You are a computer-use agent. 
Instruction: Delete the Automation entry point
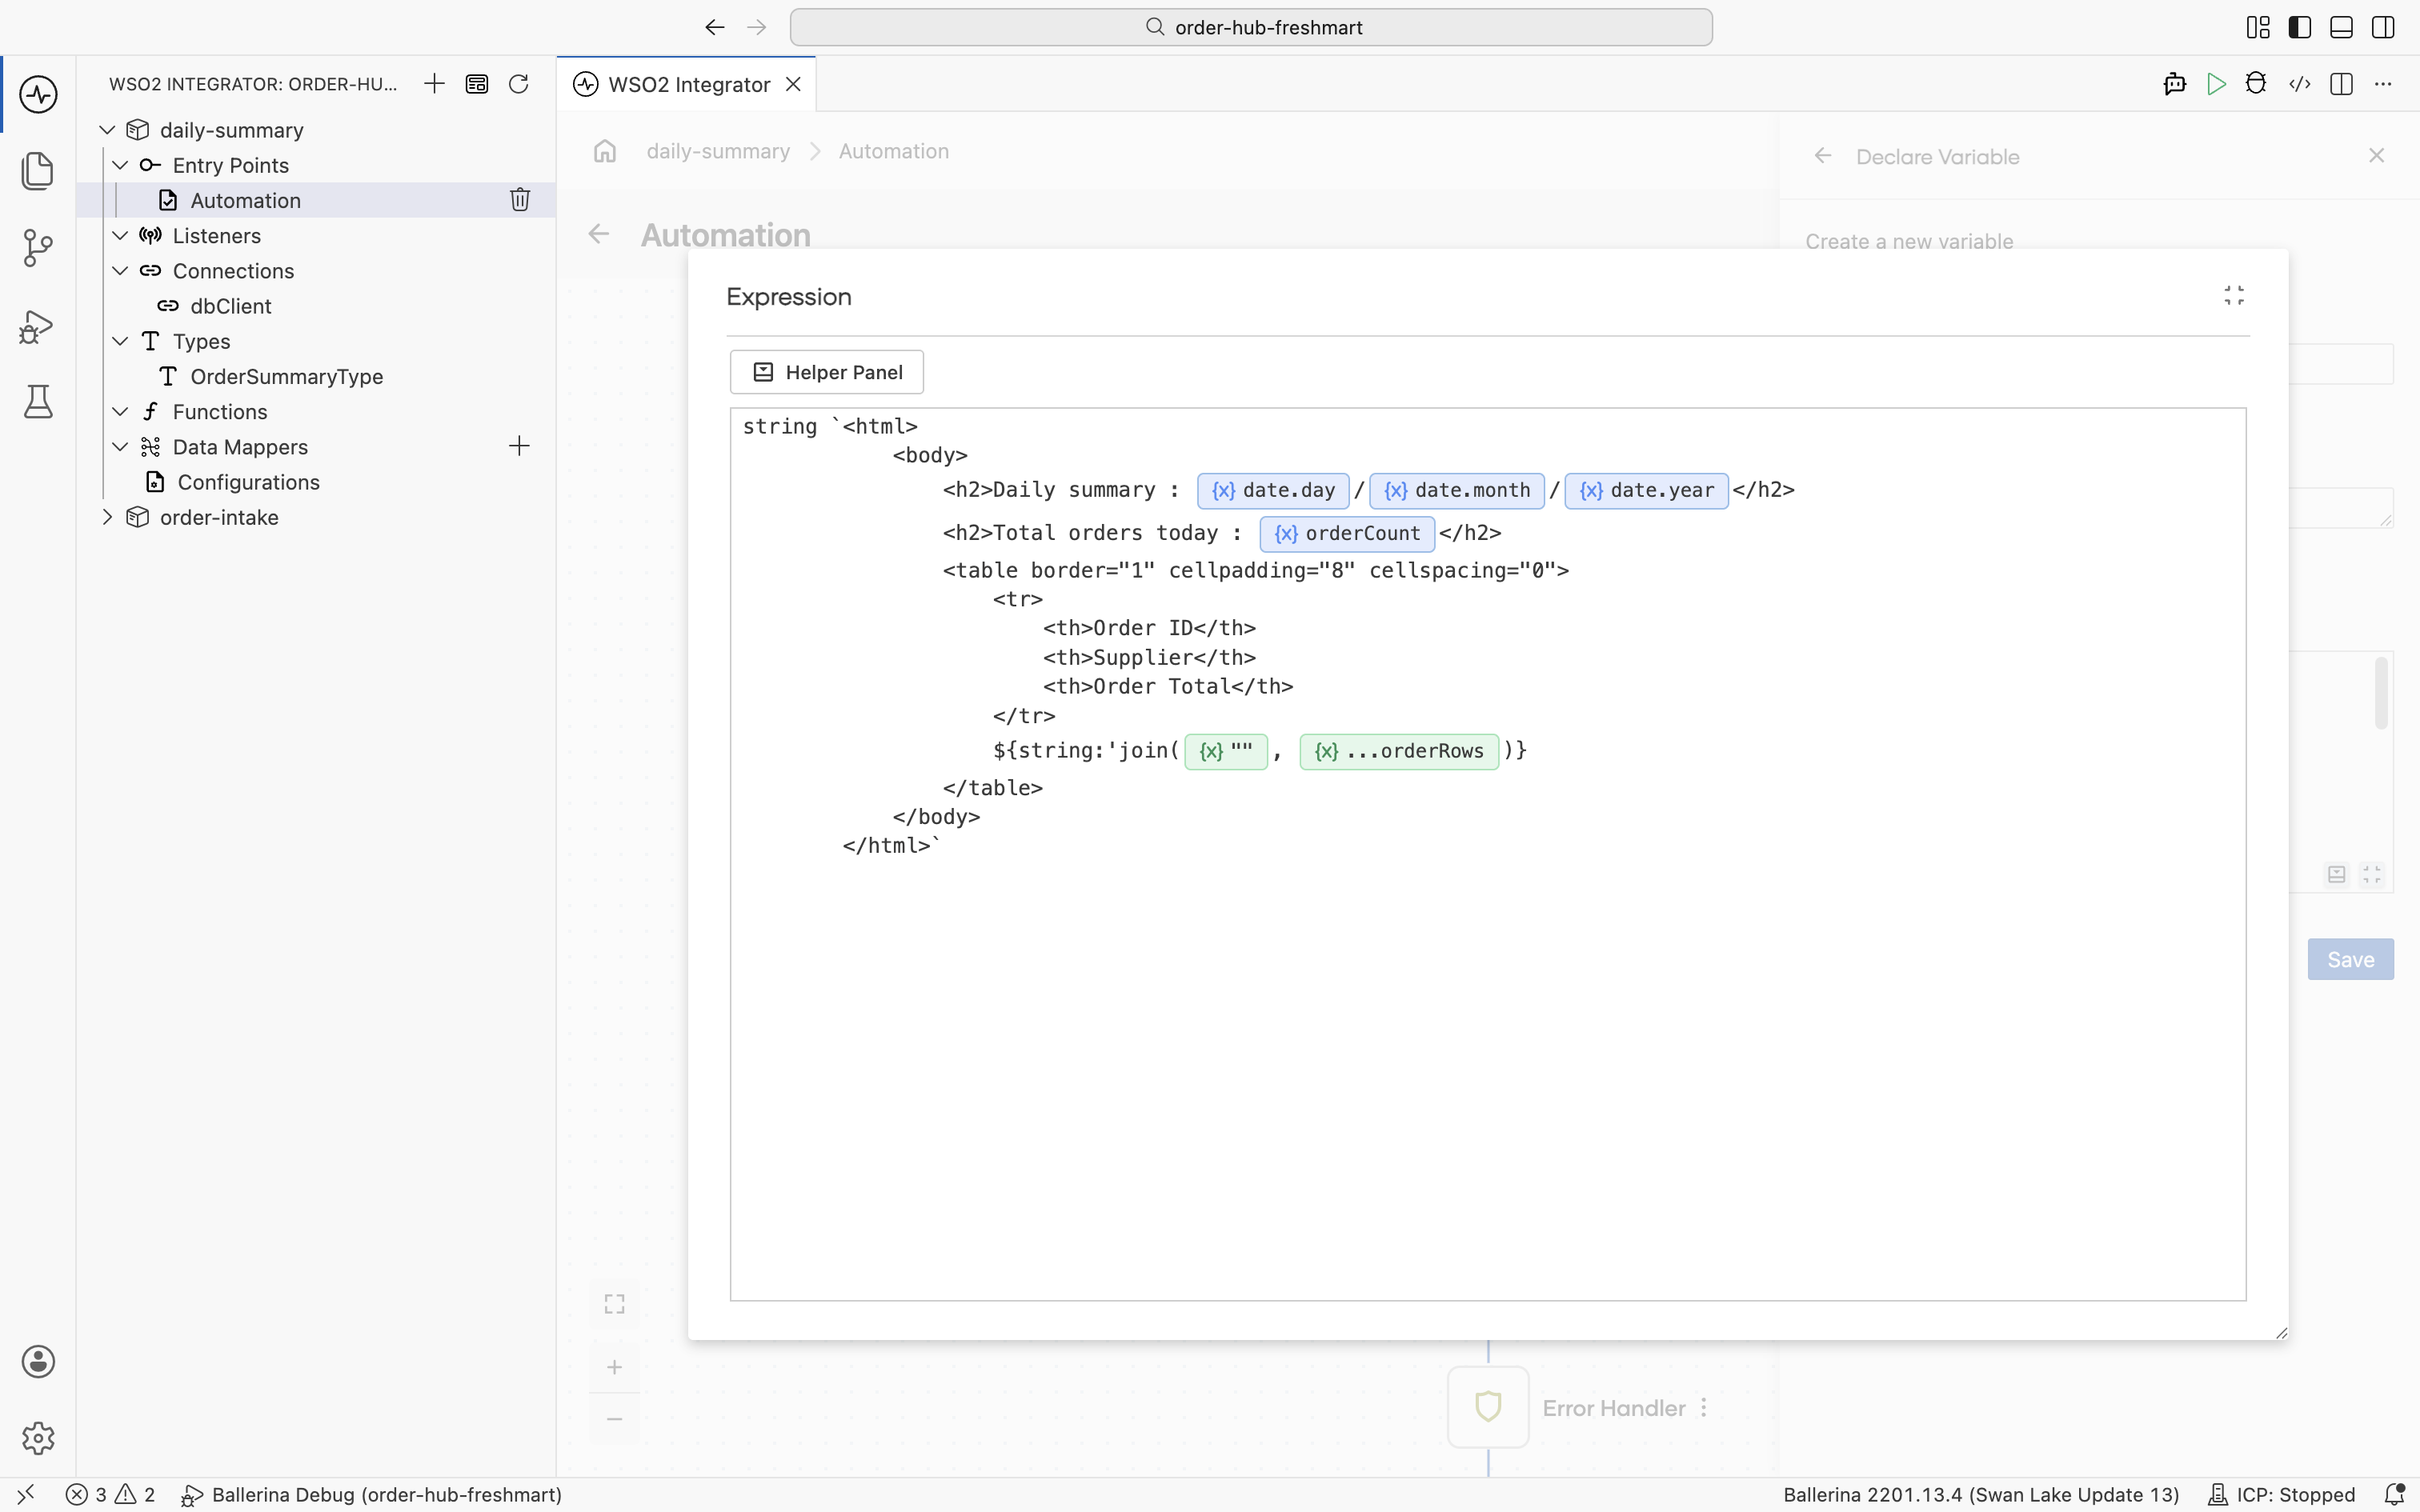pyautogui.click(x=520, y=200)
